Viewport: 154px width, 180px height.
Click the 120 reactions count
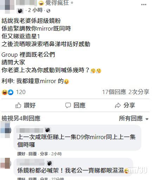pyautogui.click(x=21, y=92)
